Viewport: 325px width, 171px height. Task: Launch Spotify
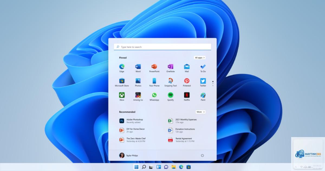coord(171,97)
